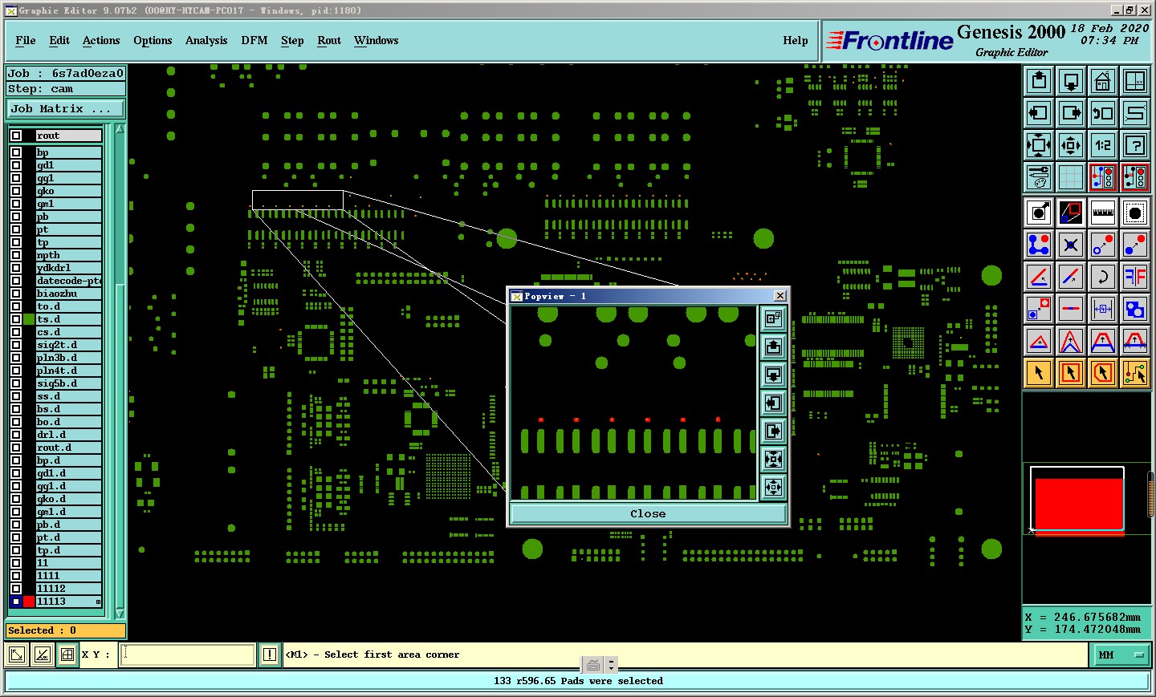Click the Job Matrix button
The width and height of the screenshot is (1156, 697).
tap(66, 108)
